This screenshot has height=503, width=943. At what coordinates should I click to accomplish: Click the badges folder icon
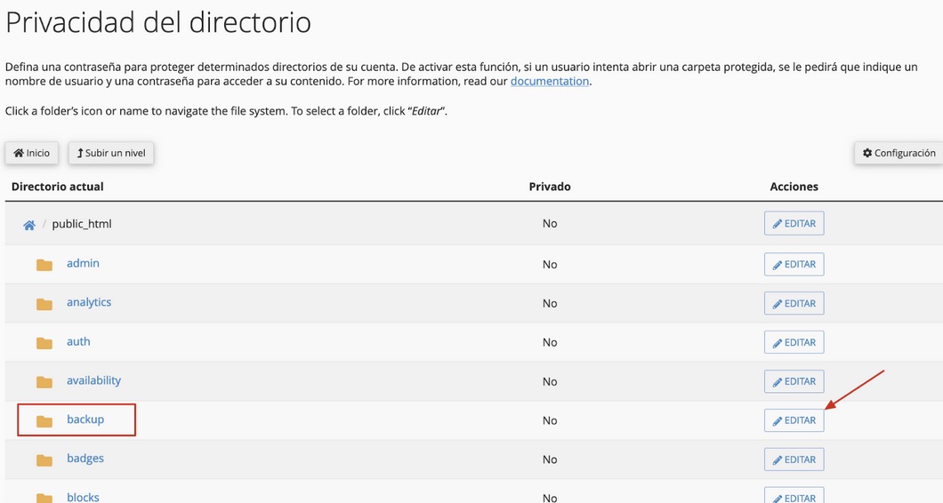[x=44, y=460]
